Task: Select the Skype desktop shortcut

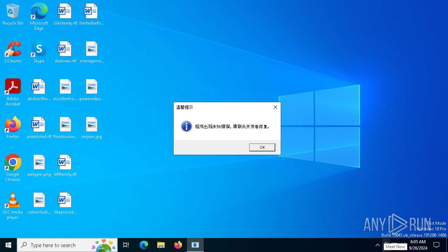Action: (39, 52)
